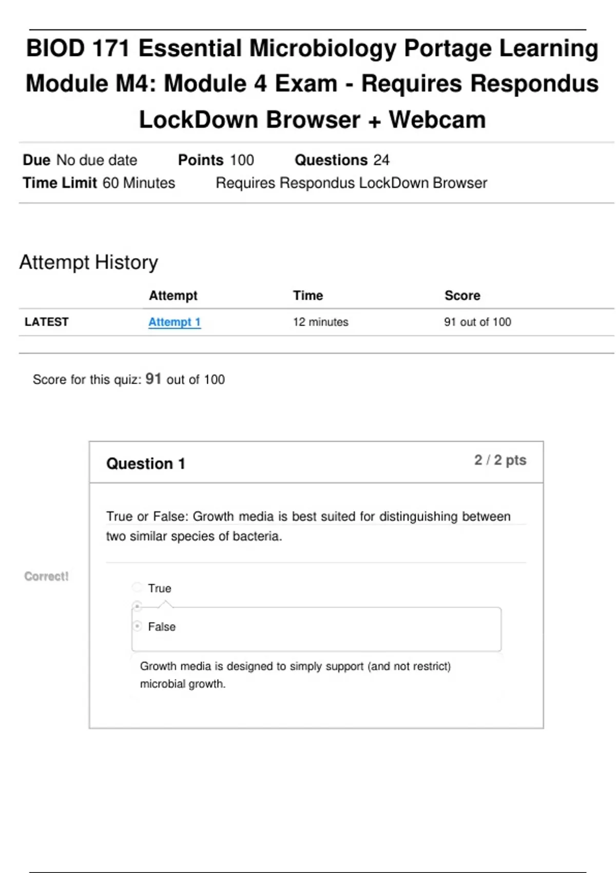Click the Attempt column header
Screen dimensions: 616x873
[173, 295]
